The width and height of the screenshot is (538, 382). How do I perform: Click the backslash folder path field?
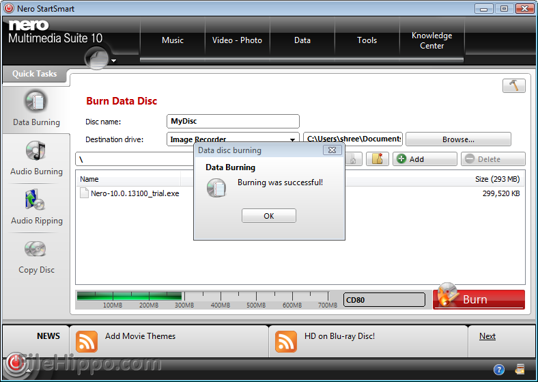pos(134,159)
